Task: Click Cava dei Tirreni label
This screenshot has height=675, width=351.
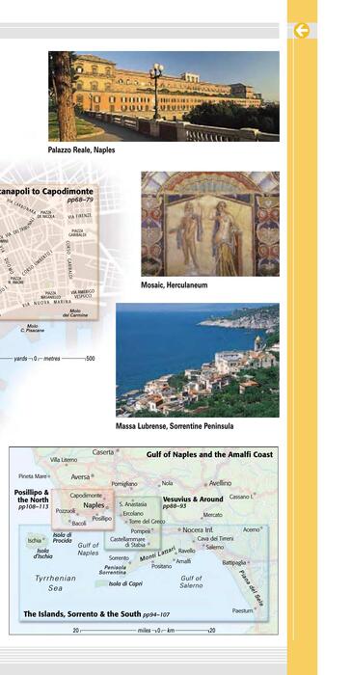Action: (215, 538)
